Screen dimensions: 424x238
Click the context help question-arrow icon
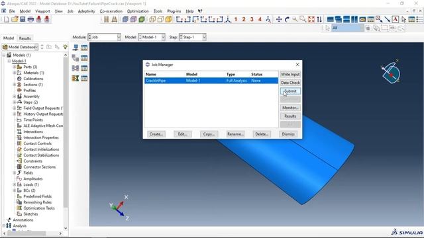[x=200, y=11]
